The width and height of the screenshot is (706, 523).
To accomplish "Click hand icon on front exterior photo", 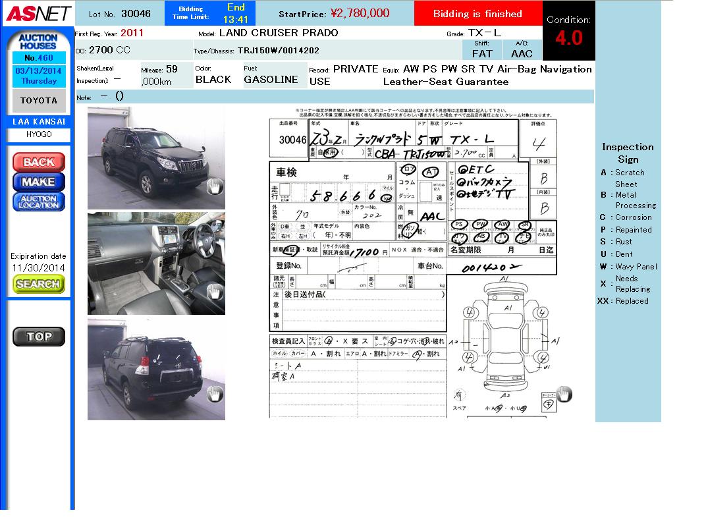I will click(x=214, y=187).
